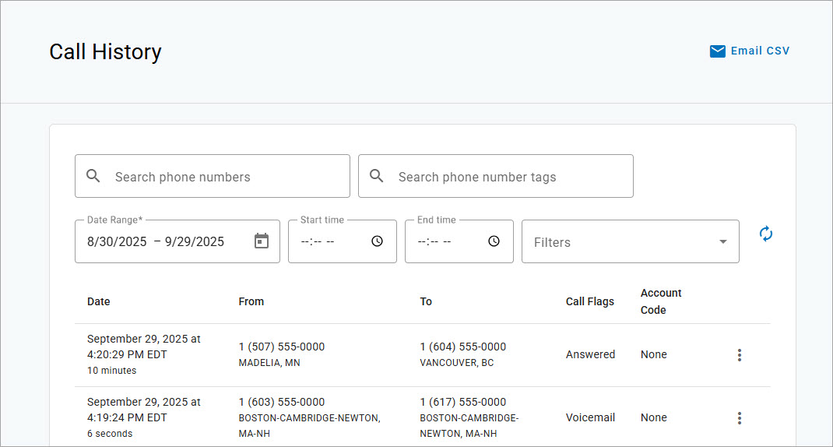833x447 pixels.
Task: Open more options for the Answered call
Action: point(739,355)
